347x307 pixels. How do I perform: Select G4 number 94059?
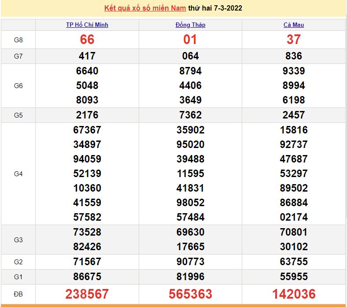coord(87,159)
